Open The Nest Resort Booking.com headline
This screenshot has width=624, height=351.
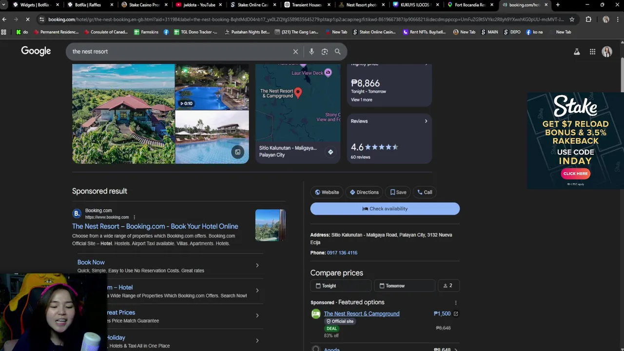(155, 226)
